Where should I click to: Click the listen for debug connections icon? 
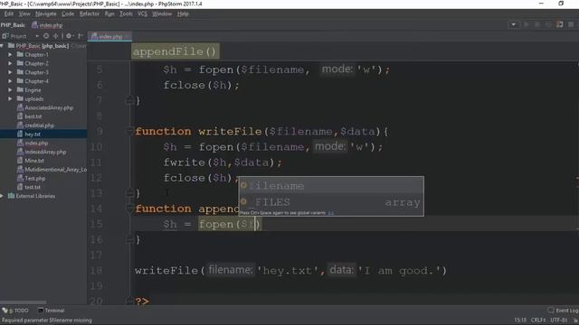click(548, 24)
